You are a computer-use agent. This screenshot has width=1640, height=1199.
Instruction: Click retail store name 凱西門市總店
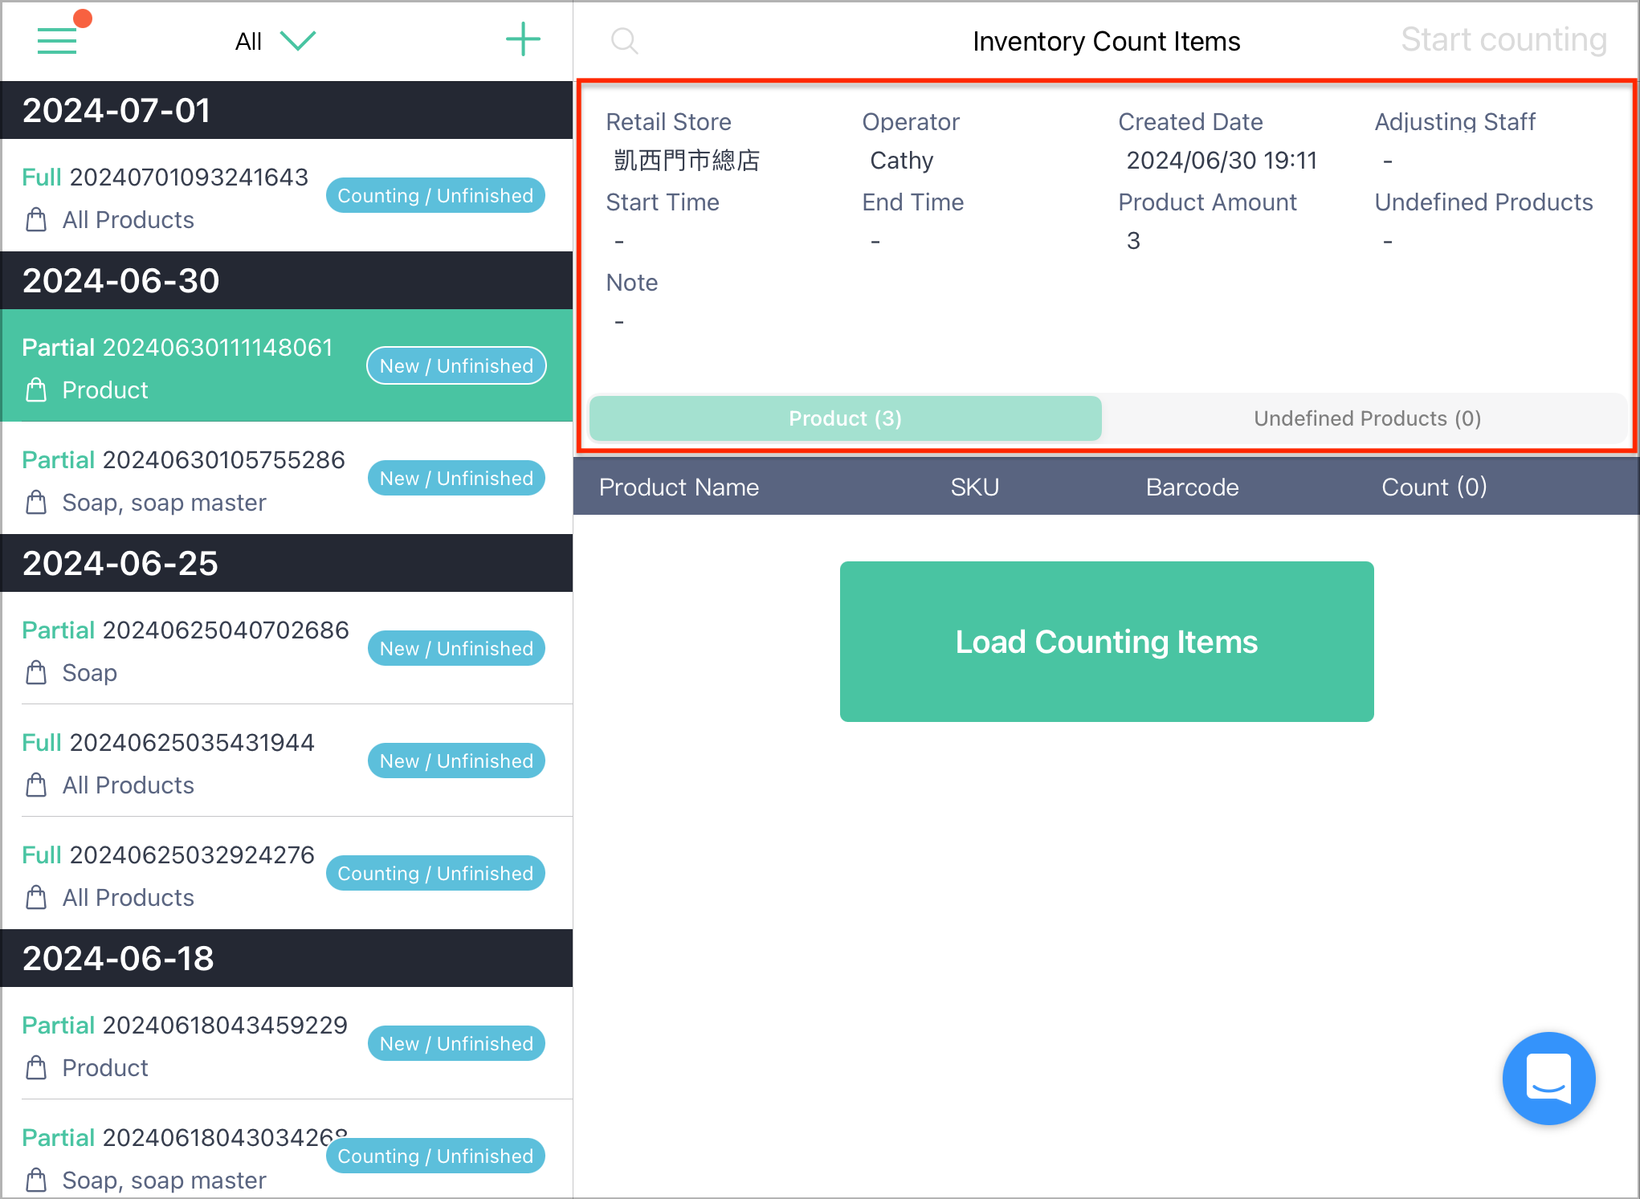tap(687, 161)
